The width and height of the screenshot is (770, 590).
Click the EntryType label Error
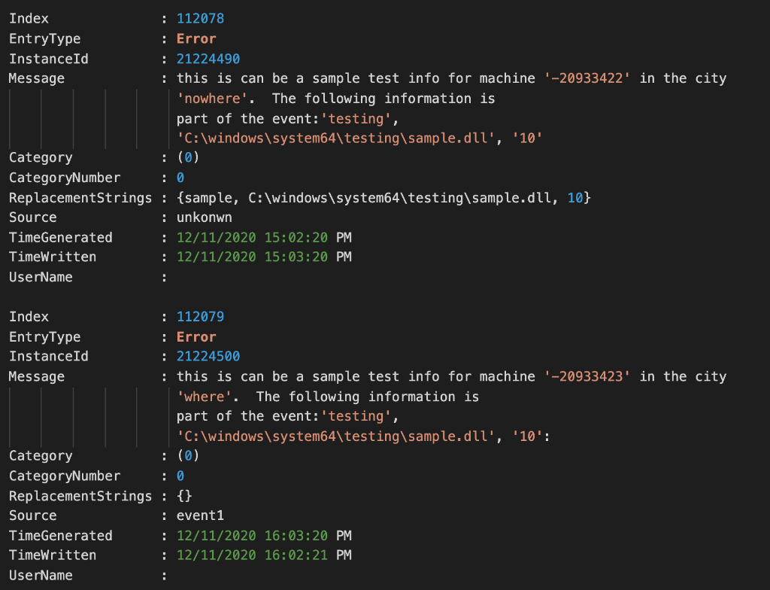pyautogui.click(x=196, y=38)
